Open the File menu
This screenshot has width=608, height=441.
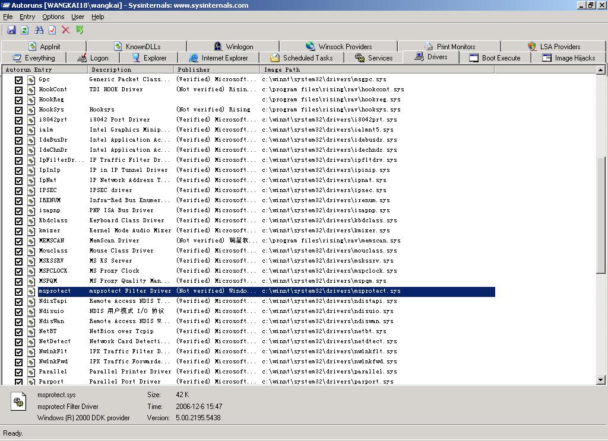pos(8,17)
